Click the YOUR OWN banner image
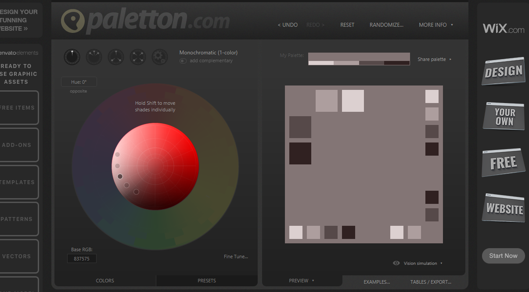This screenshot has height=292, width=529. point(504,116)
